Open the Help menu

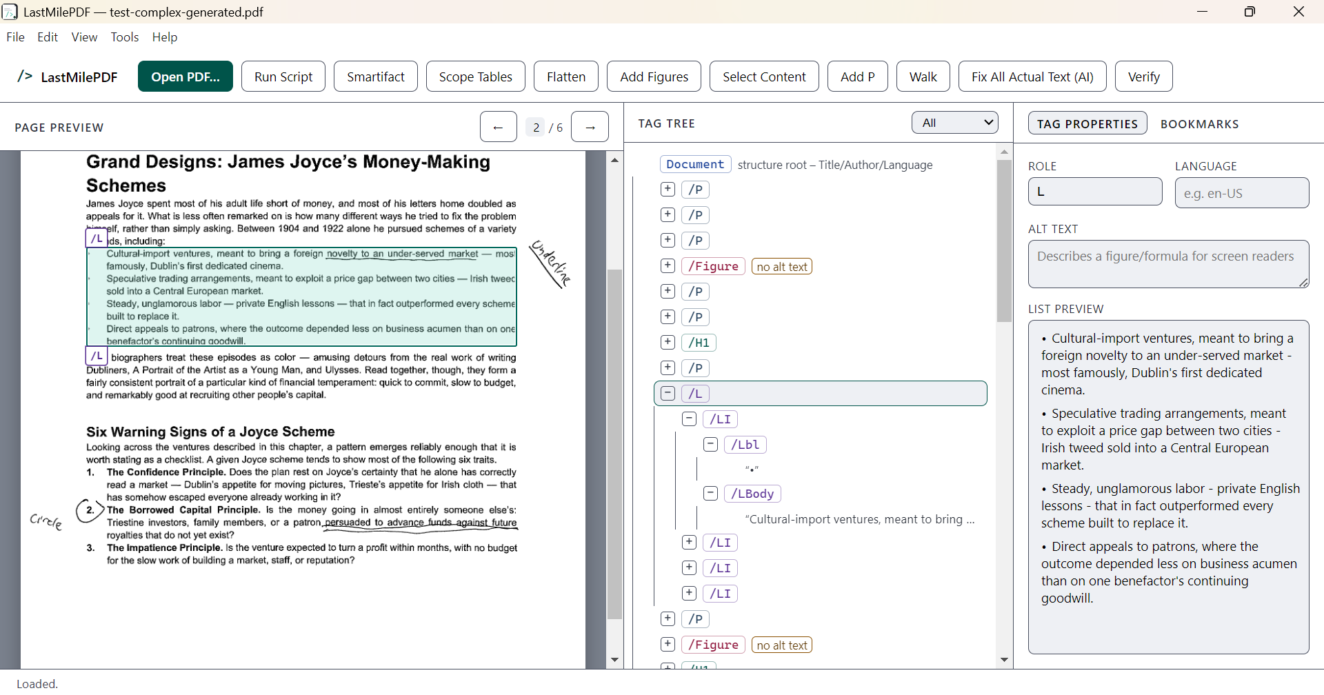point(165,37)
